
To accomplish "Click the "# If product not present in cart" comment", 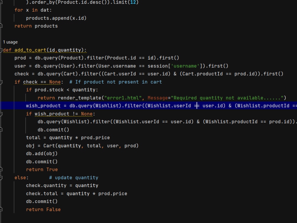I will coord(116,82).
